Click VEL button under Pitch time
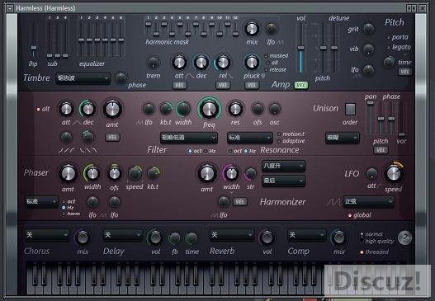435x301 pixels. pos(404,72)
